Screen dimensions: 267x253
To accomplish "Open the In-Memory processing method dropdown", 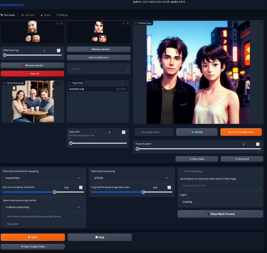I will pos(43,207).
